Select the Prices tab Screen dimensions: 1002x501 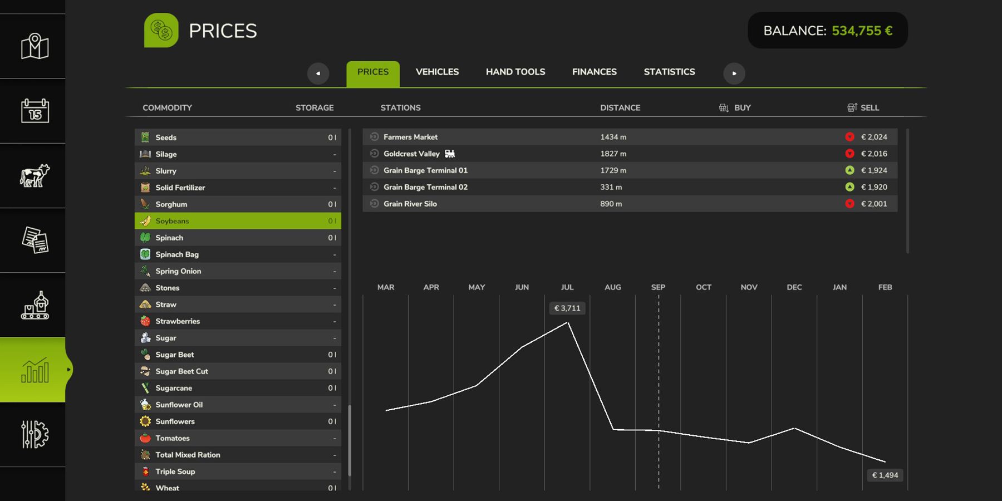373,74
